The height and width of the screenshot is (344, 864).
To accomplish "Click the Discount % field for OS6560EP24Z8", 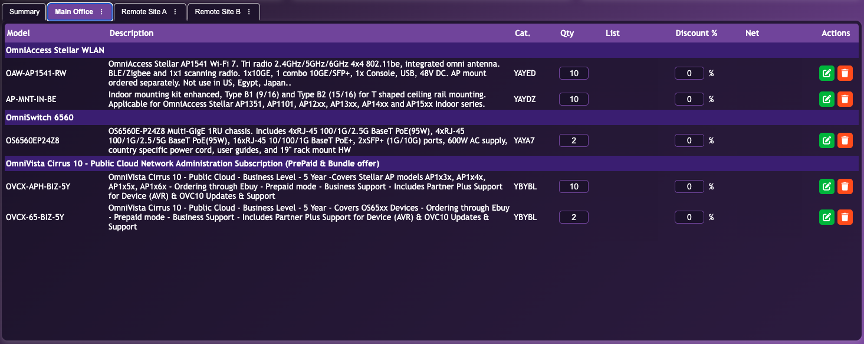I will coord(689,140).
